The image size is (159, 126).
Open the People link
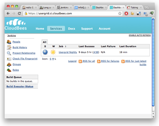16,42
